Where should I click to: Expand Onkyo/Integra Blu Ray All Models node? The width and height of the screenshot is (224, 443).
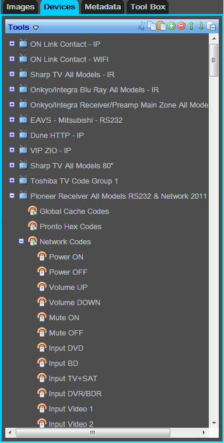pyautogui.click(x=12, y=89)
